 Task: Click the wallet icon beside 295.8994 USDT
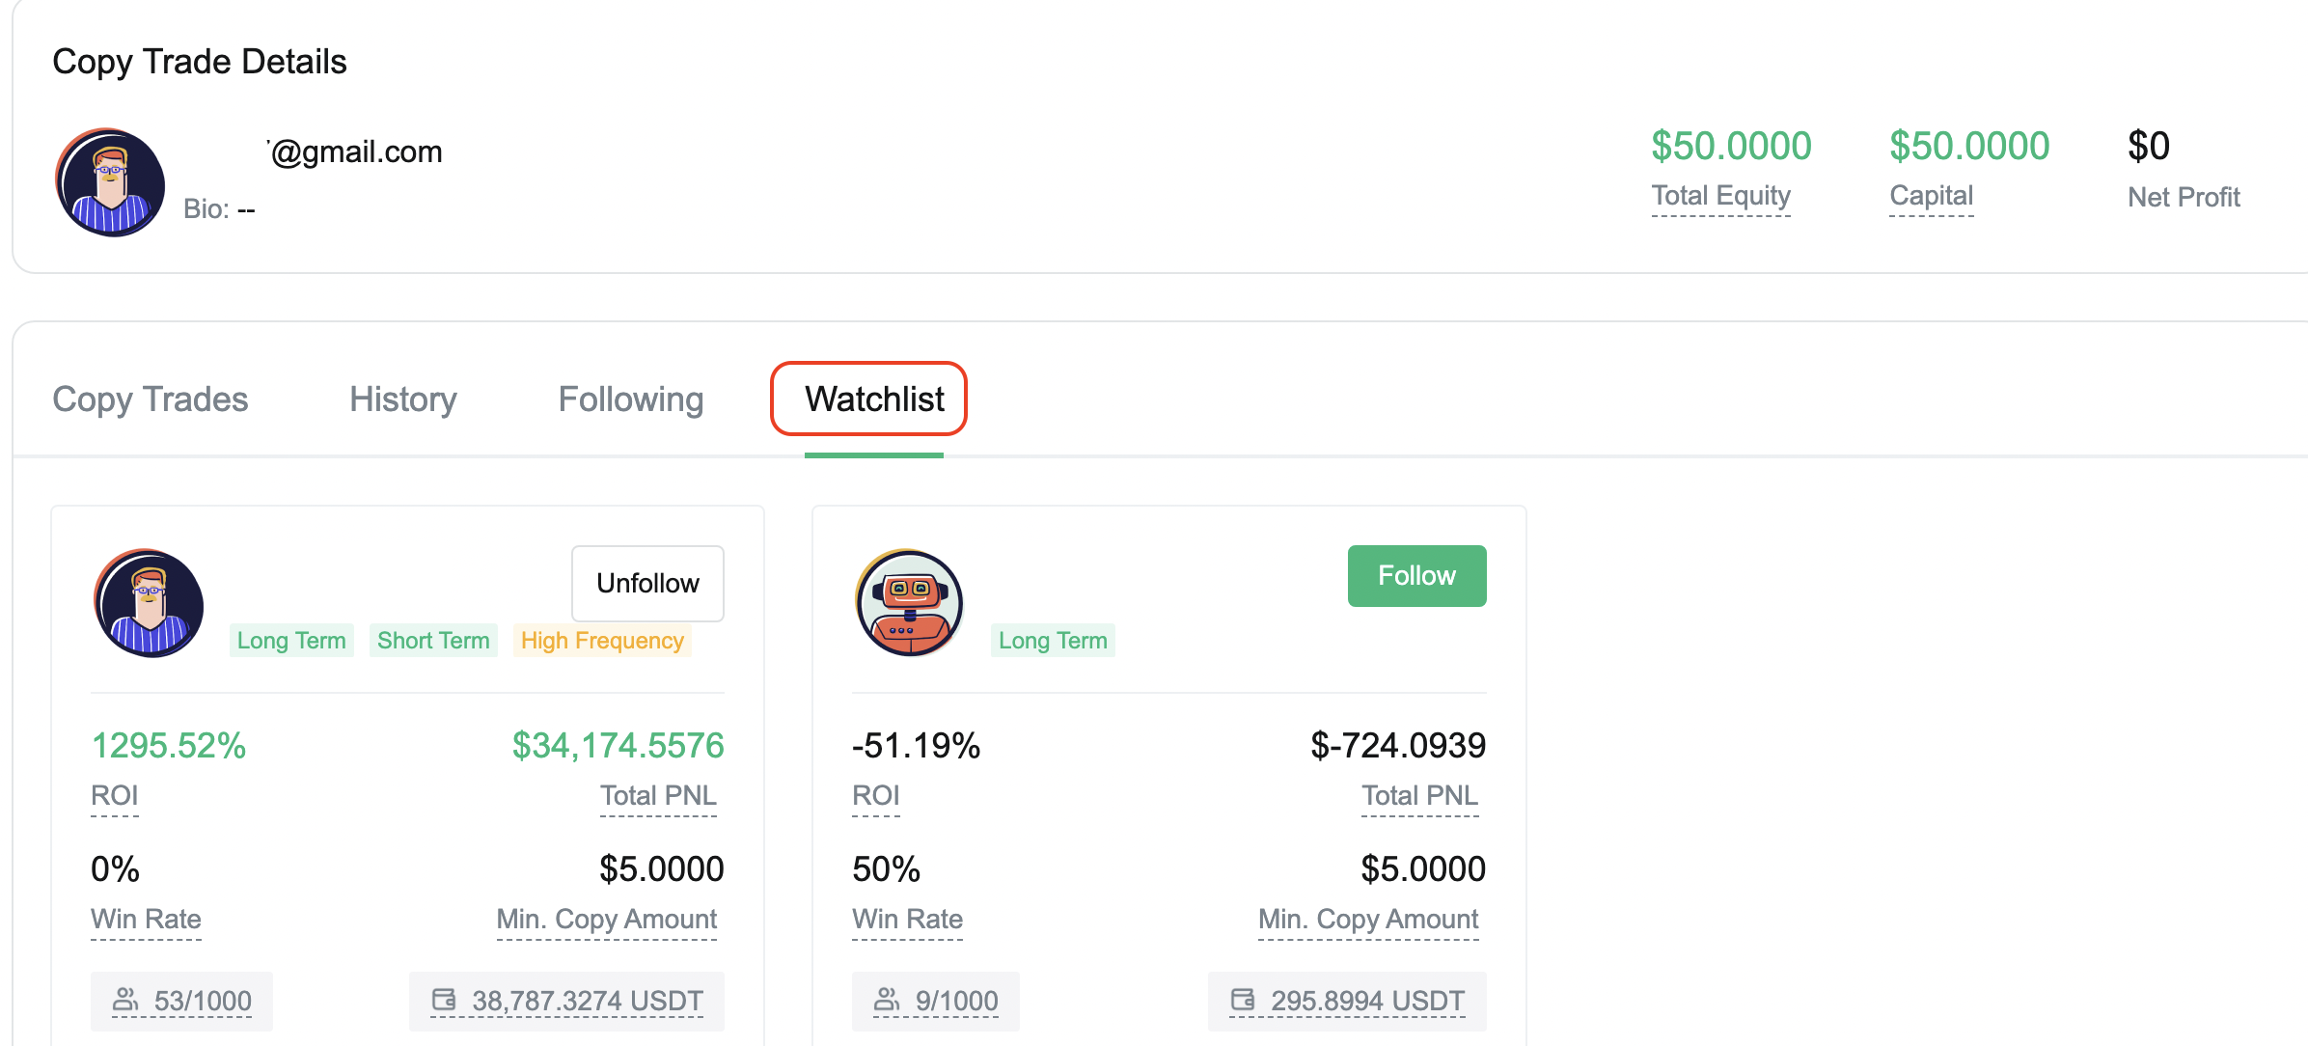[1243, 1000]
